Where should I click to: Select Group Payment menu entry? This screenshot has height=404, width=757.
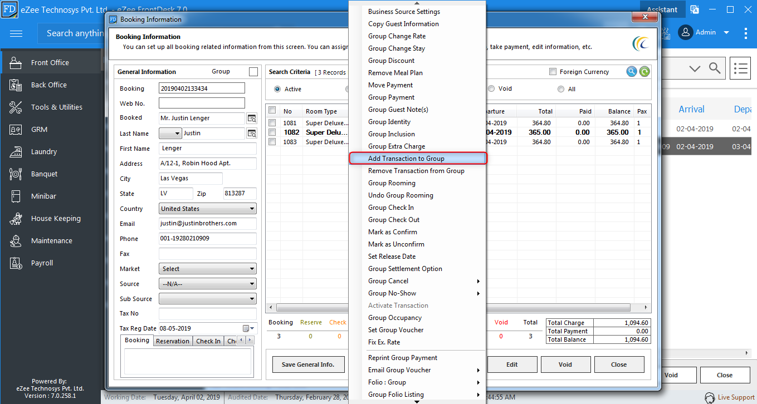coord(417,97)
